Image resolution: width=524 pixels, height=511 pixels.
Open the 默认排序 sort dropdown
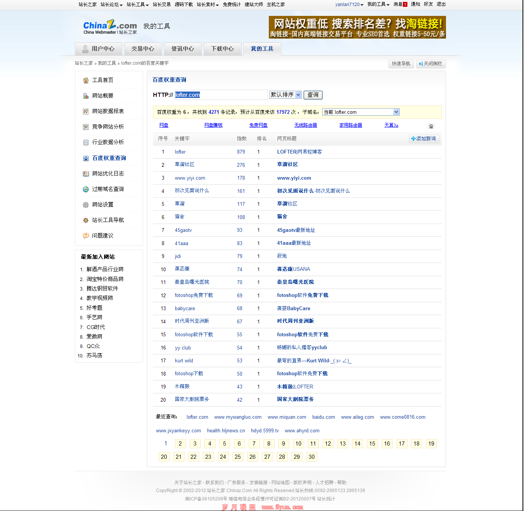click(285, 95)
